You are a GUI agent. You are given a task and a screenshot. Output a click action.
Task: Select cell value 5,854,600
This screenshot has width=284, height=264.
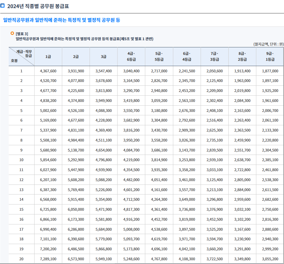pyautogui.click(x=48, y=160)
